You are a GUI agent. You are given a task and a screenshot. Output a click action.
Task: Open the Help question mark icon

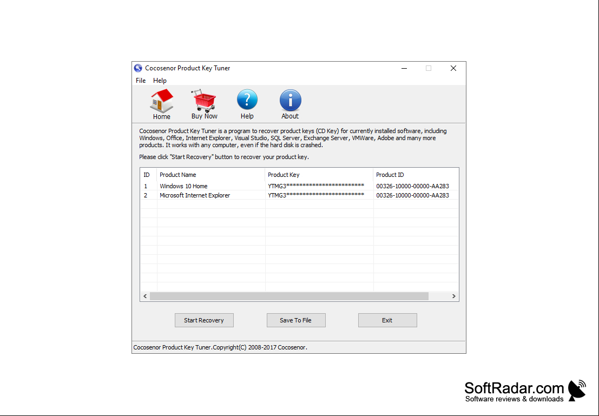(x=247, y=104)
